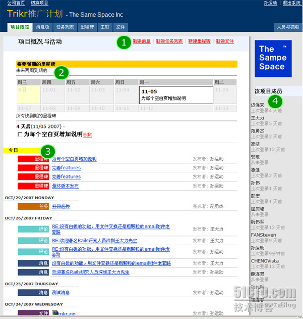Open the 孙运动 user link in header
The width and height of the screenshot is (303, 319).
270,3
